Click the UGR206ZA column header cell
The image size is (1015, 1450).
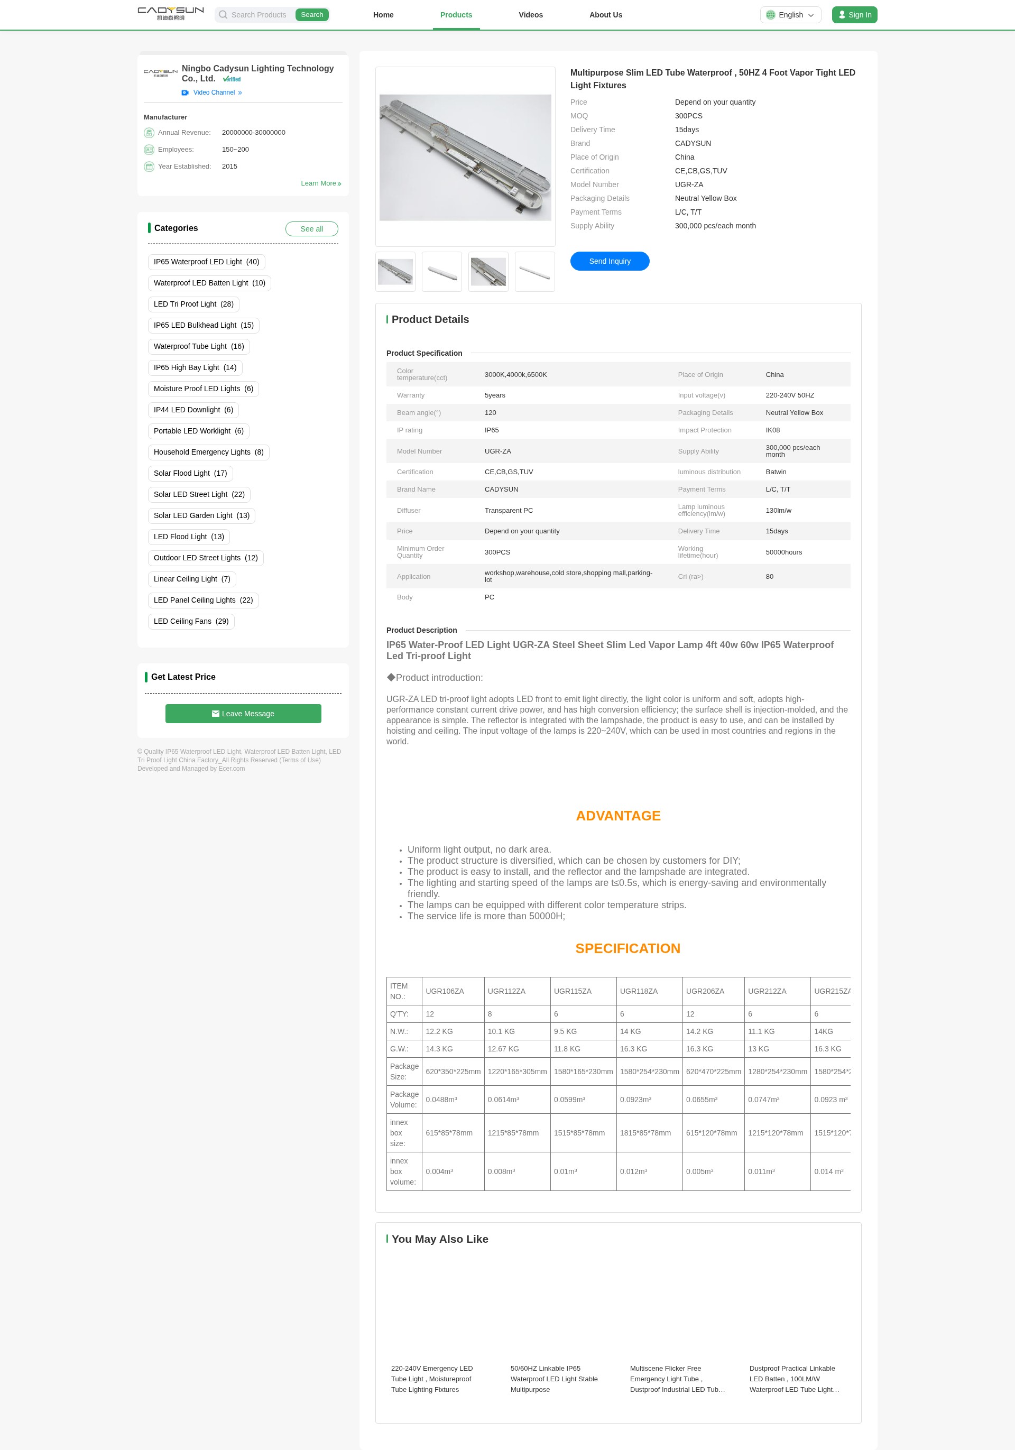point(713,992)
